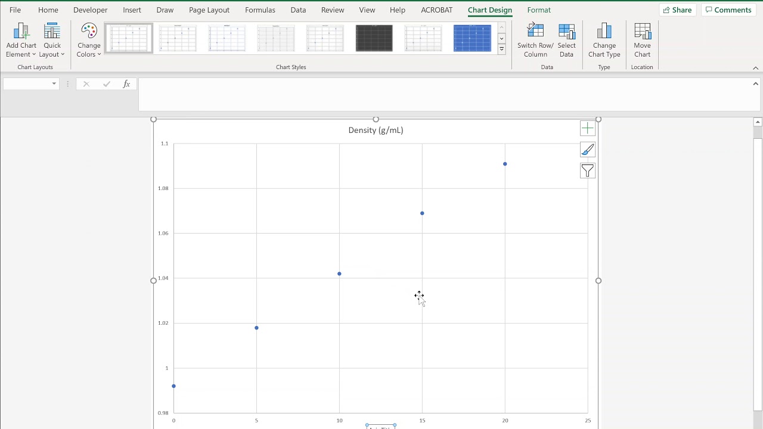This screenshot has width=763, height=429.
Task: Expand the formula bar chevron
Action: 755,84
